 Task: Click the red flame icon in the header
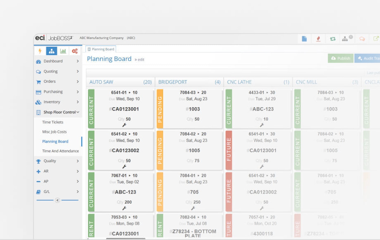(319, 39)
